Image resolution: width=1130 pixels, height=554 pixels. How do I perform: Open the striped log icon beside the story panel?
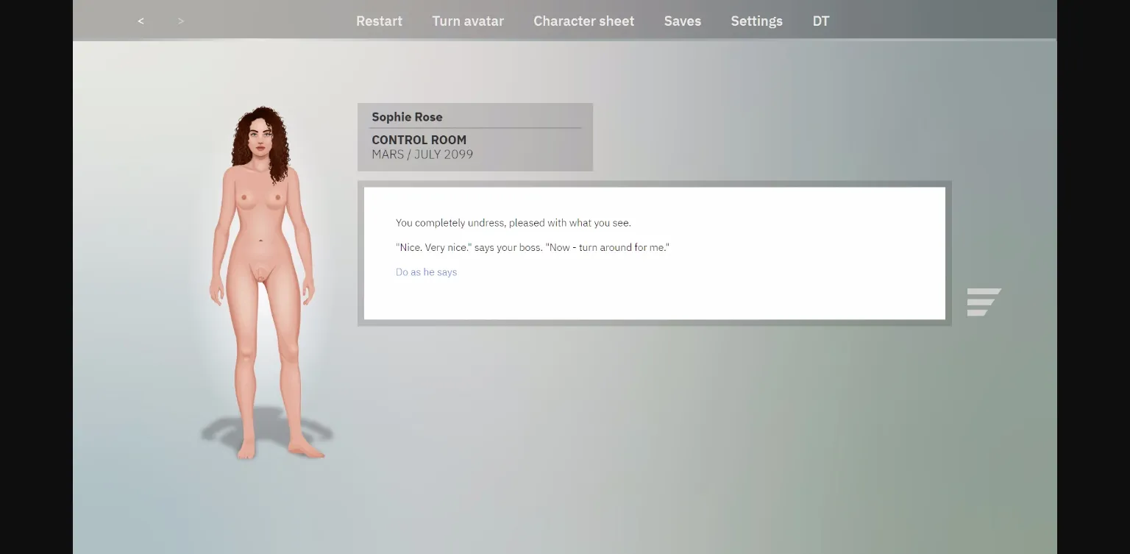(984, 302)
